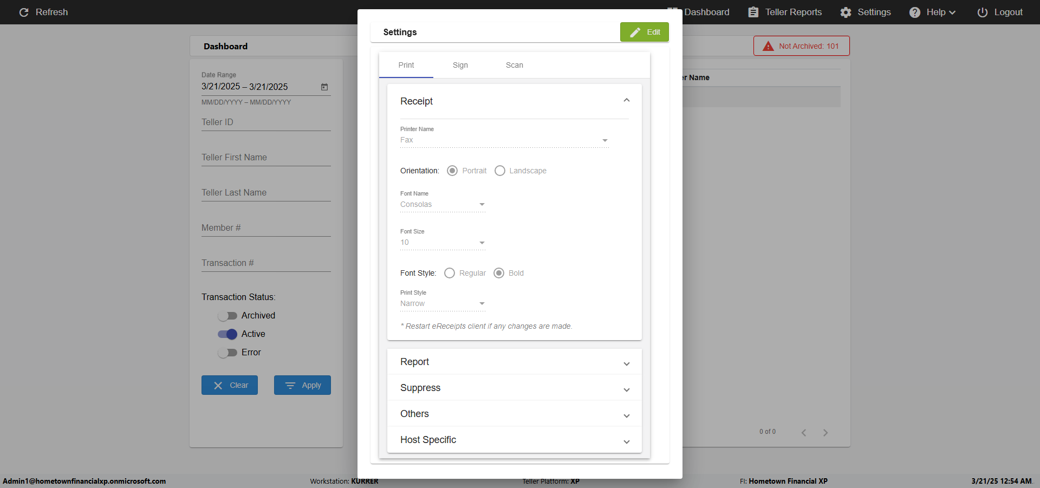The height and width of the screenshot is (488, 1040).
Task: Click the Logout power icon
Action: click(982, 12)
